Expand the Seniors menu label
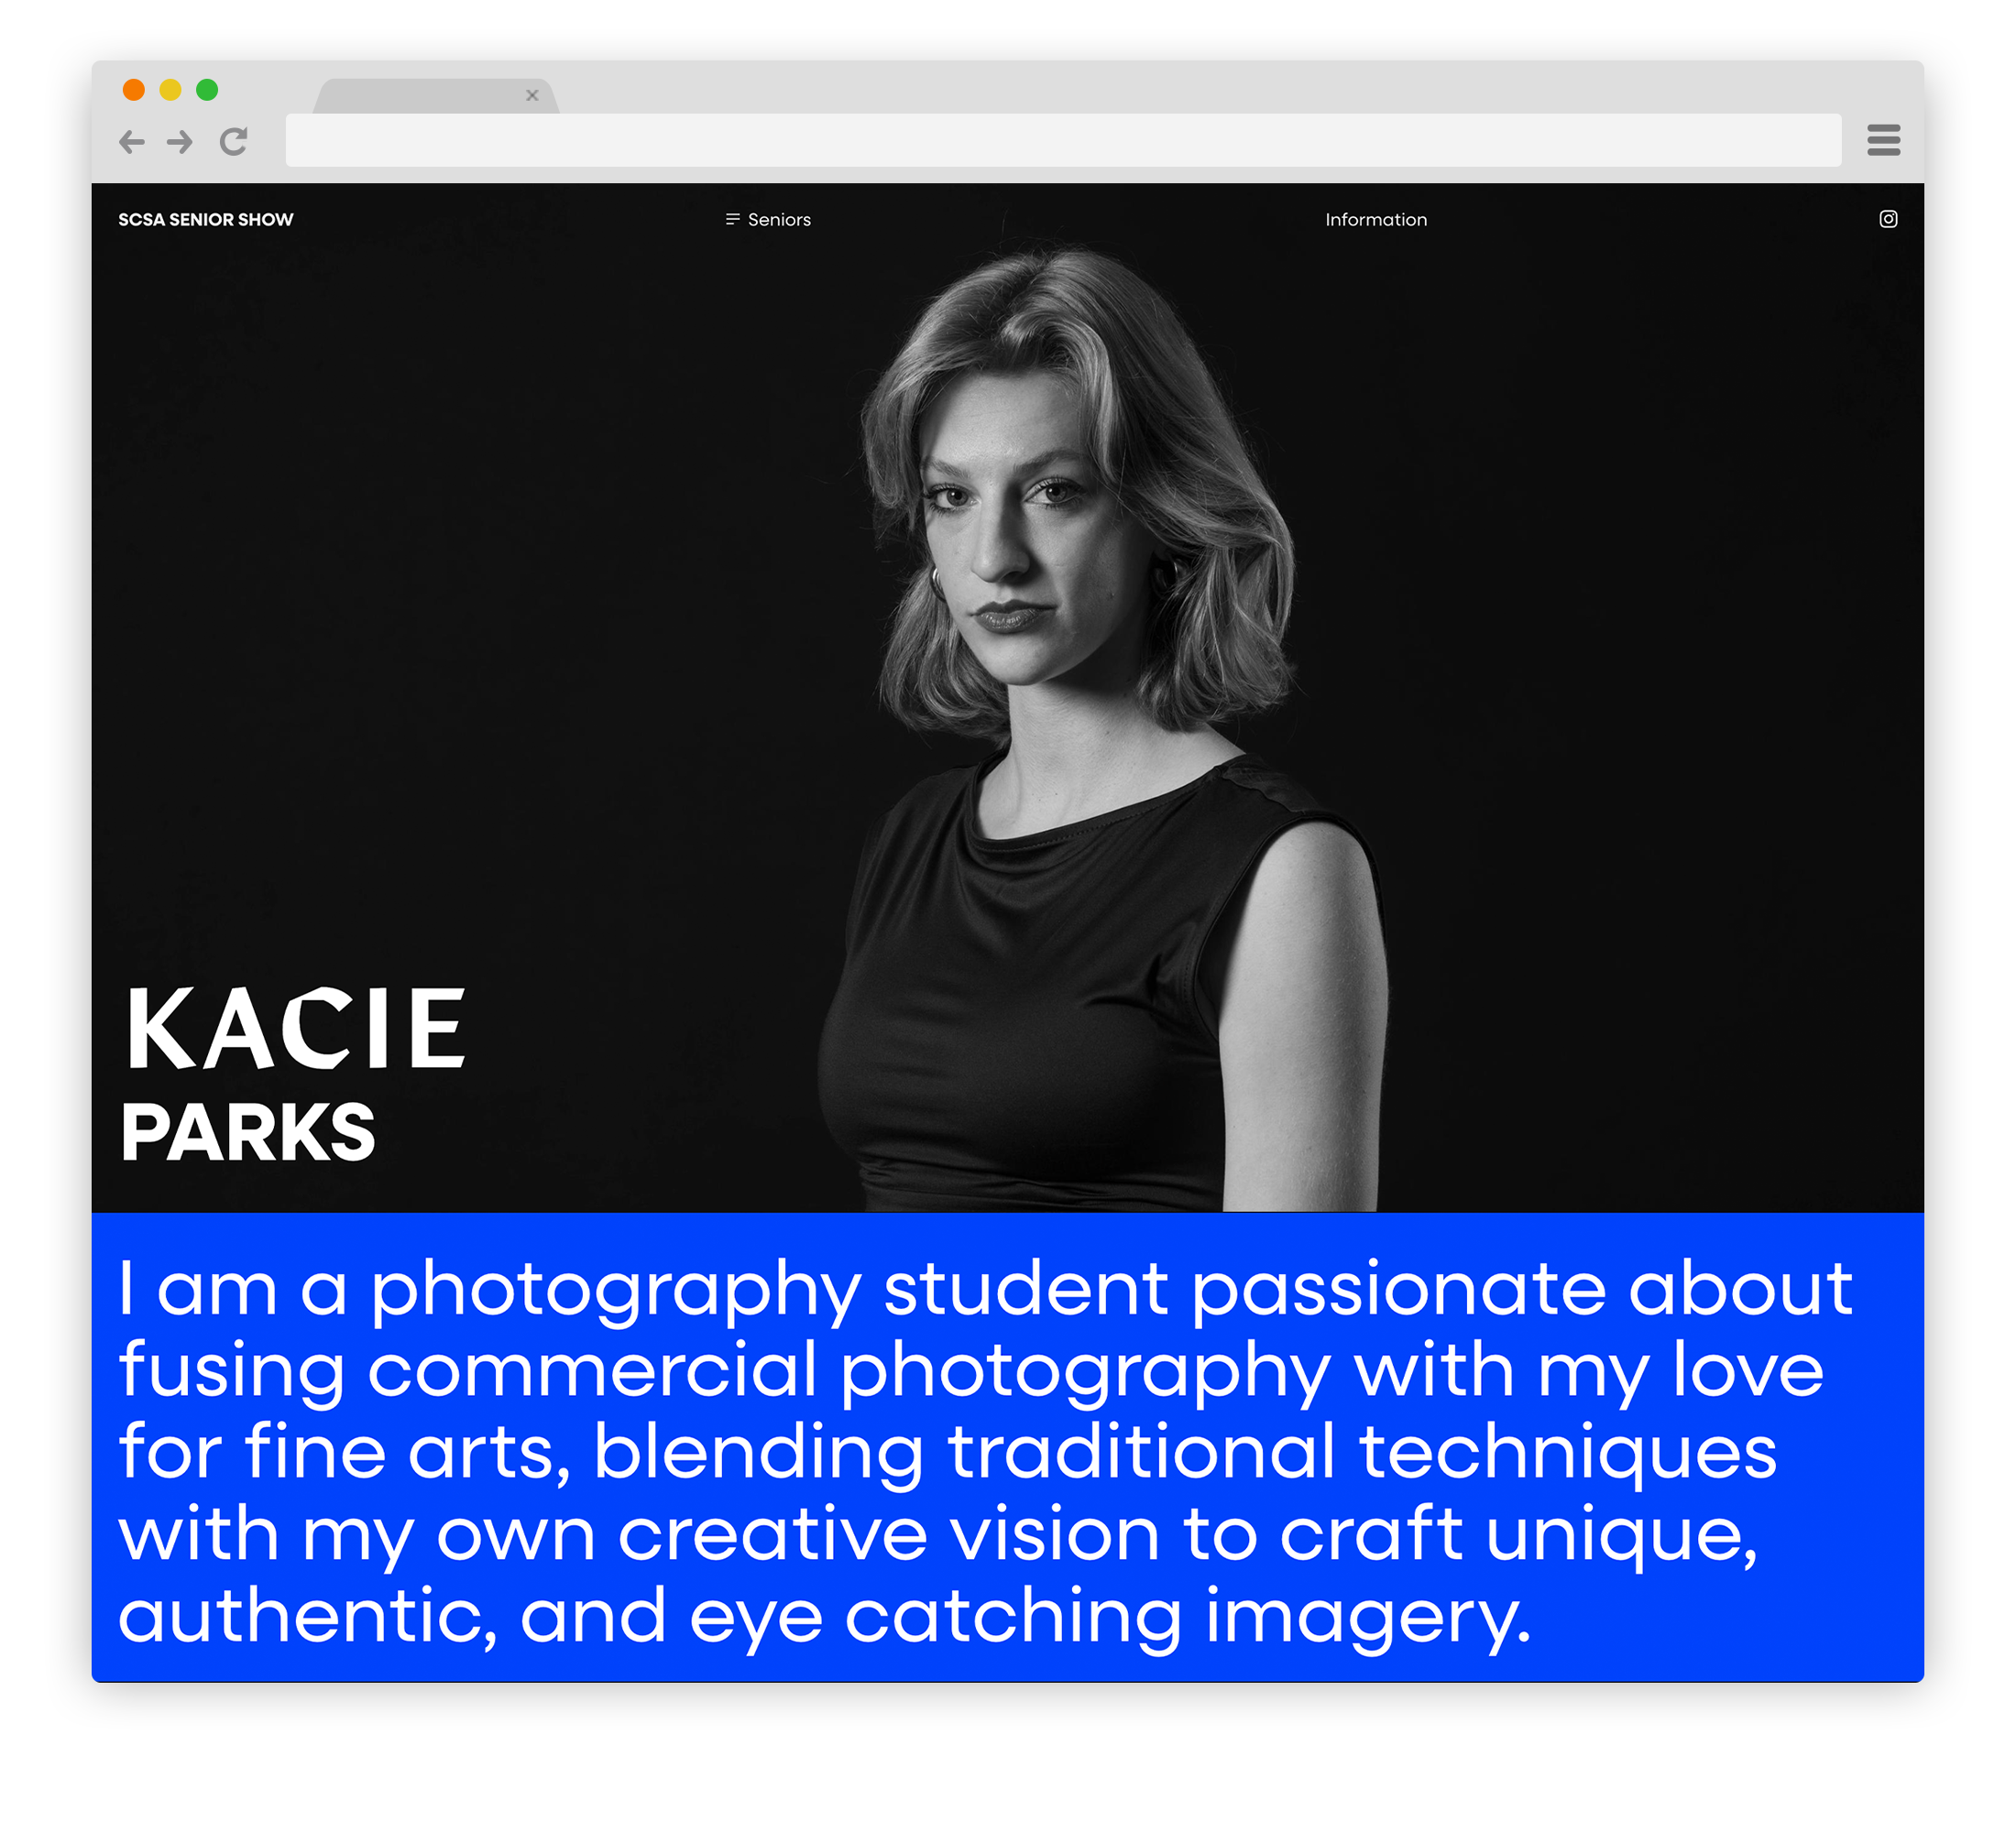 click(x=779, y=219)
